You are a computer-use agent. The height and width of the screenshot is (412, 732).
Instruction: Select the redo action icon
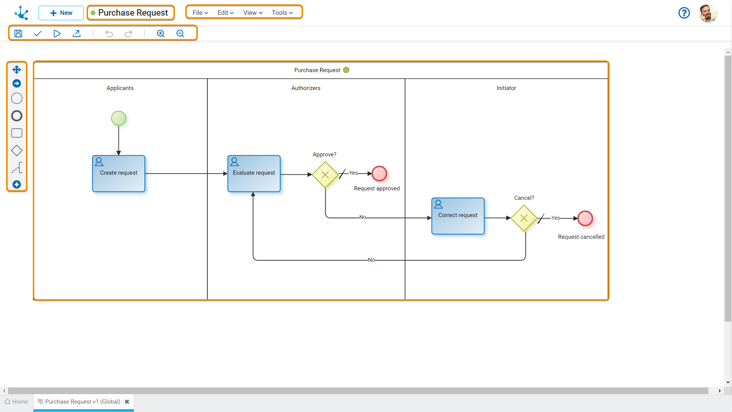click(x=129, y=33)
